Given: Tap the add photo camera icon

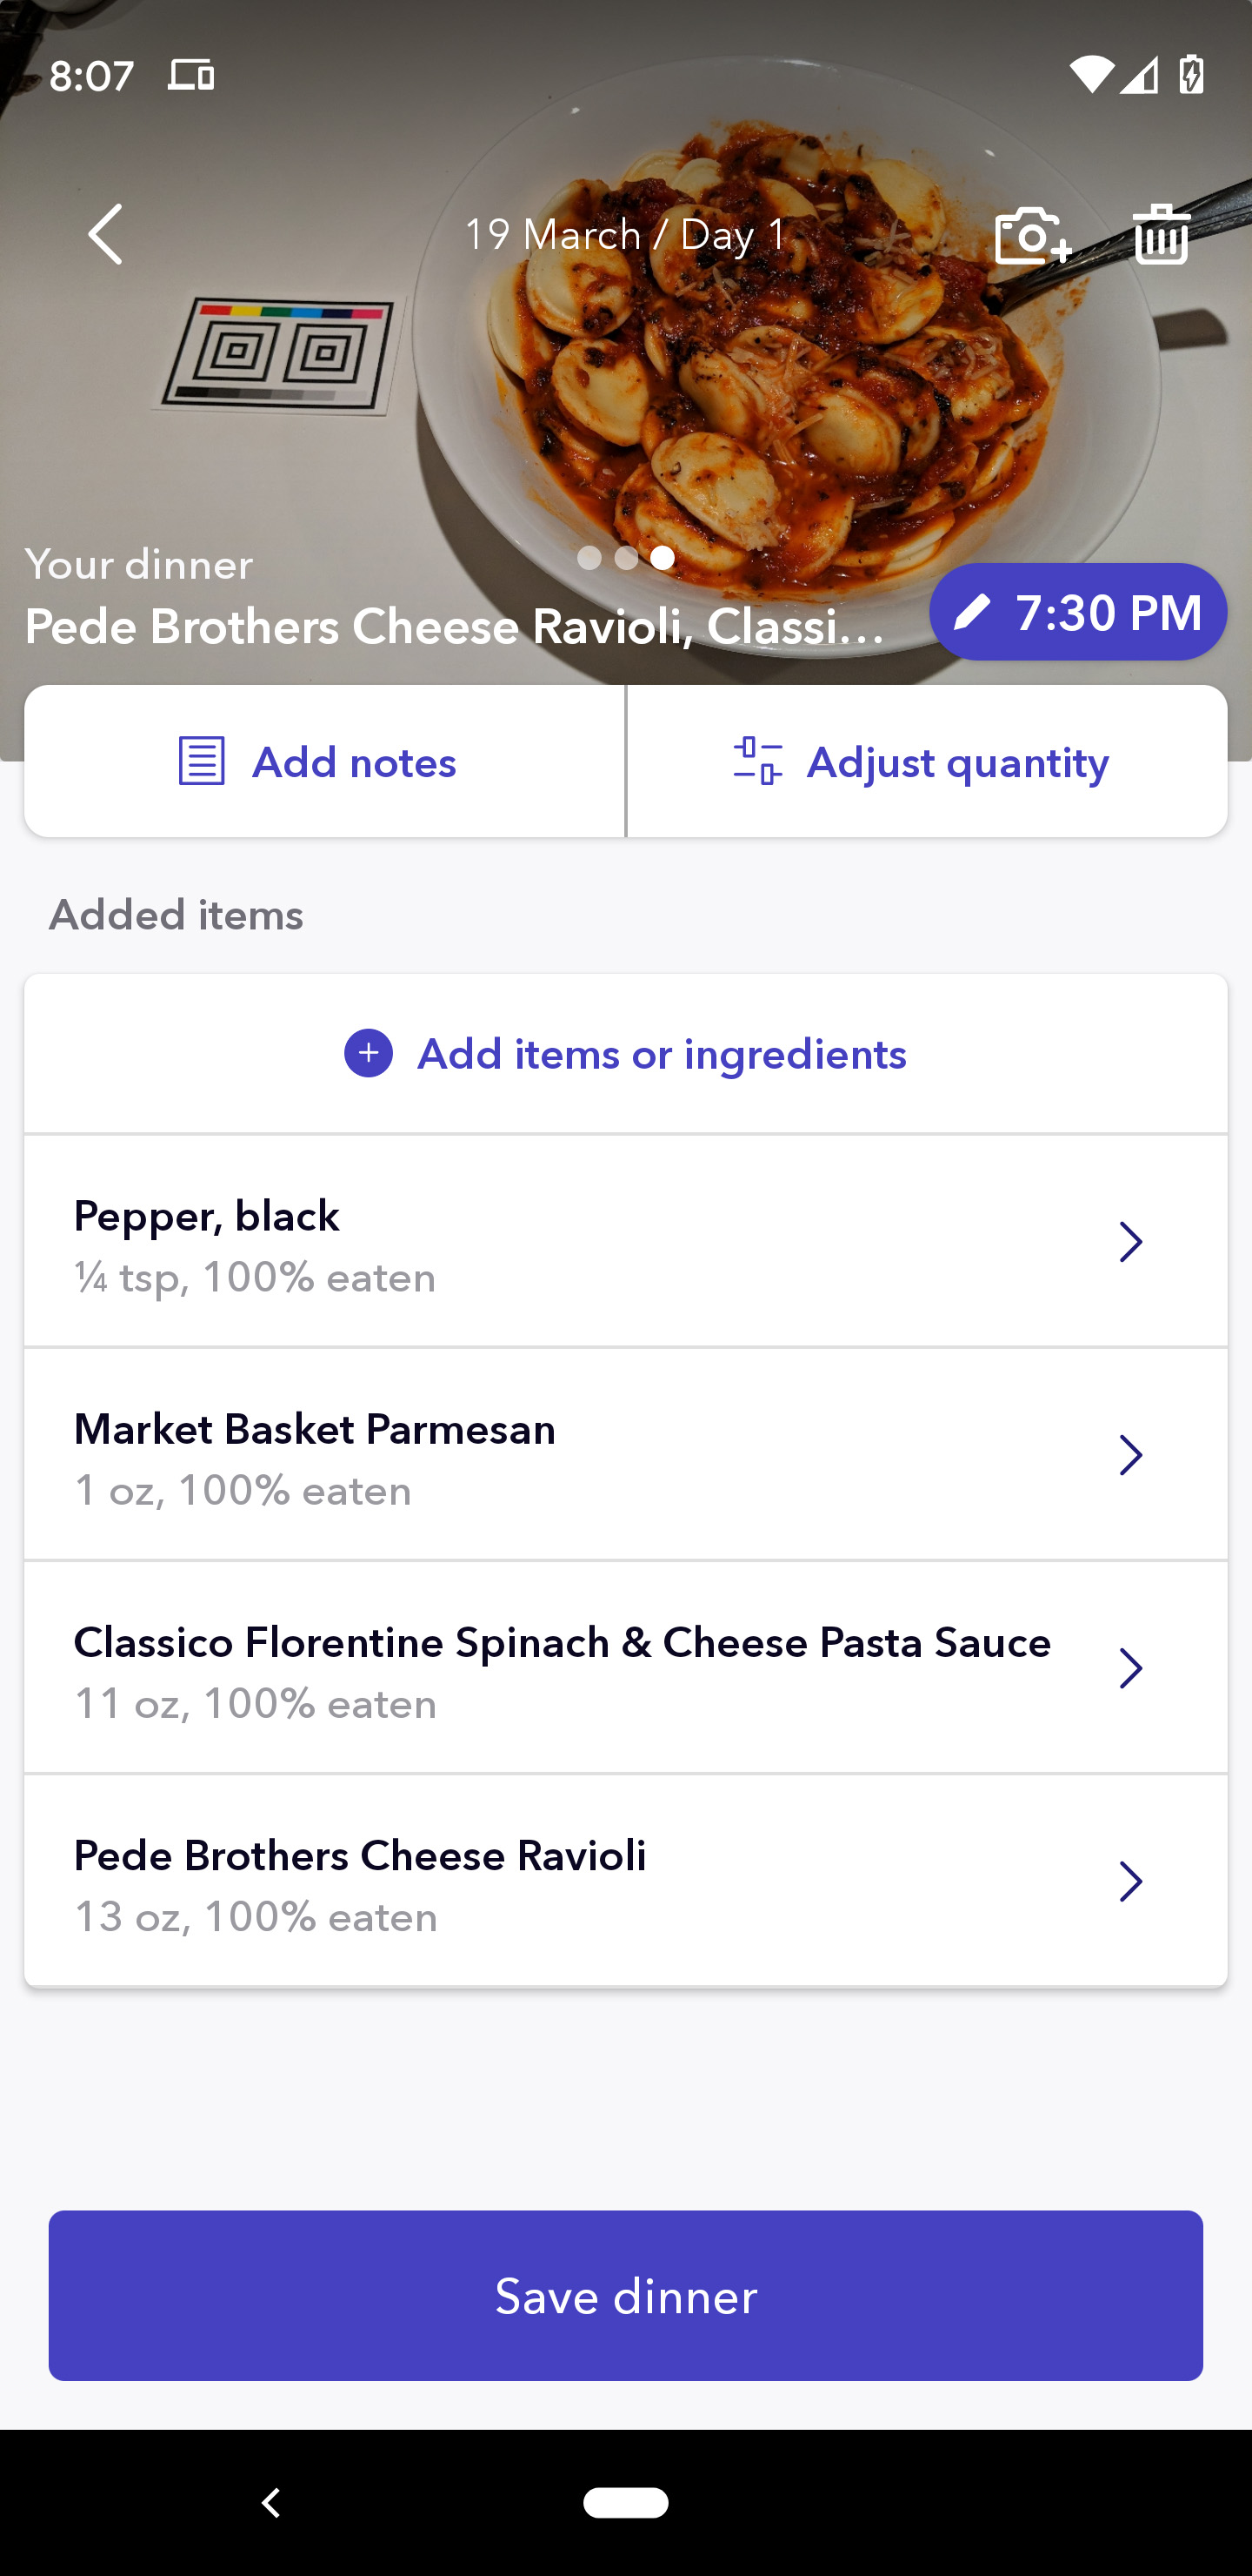Looking at the screenshot, I should pyautogui.click(x=1032, y=236).
